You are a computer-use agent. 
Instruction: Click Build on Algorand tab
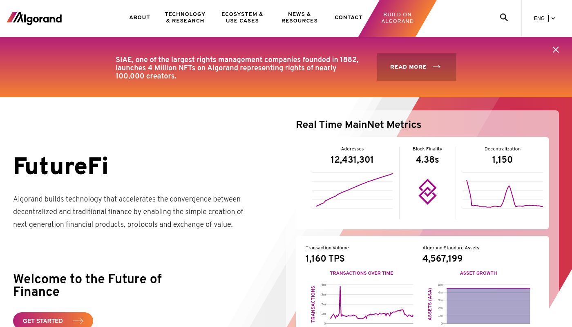(x=398, y=18)
